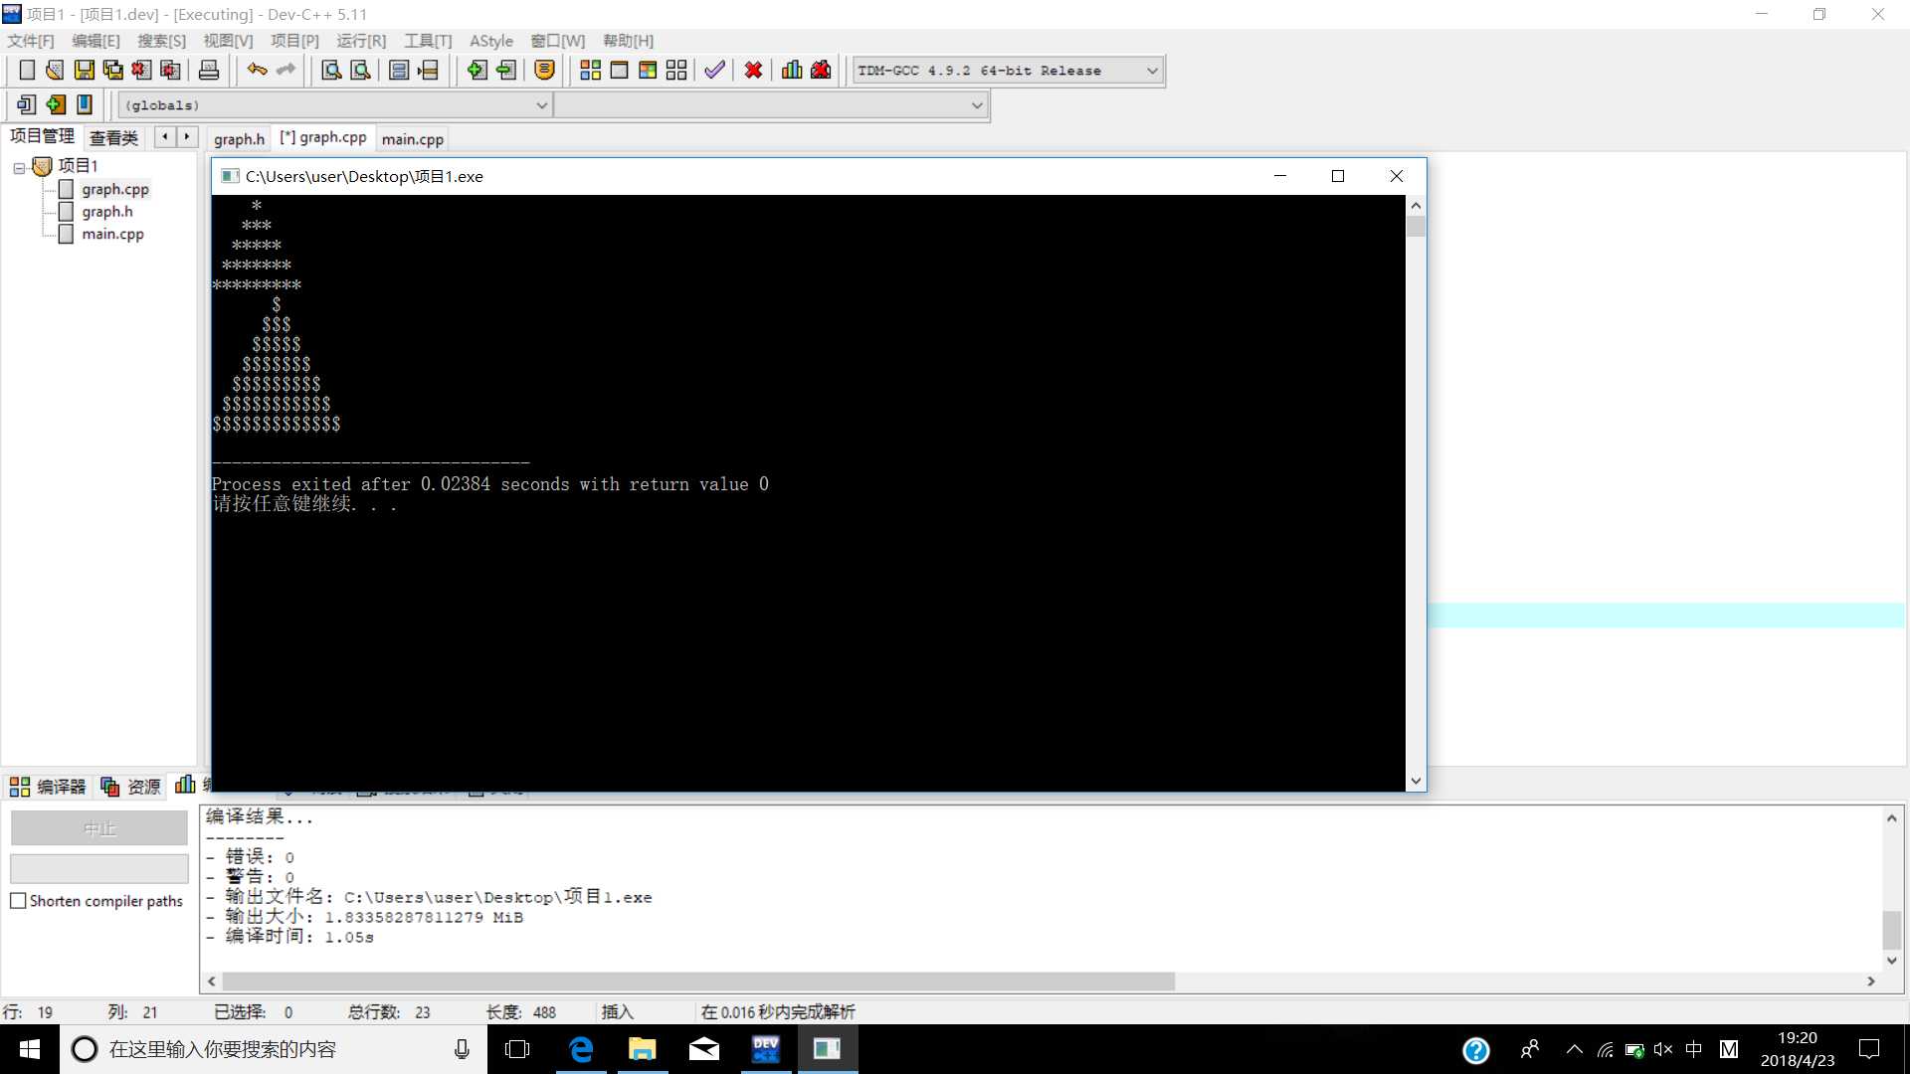Open the 窗口[W] menu

[557, 41]
